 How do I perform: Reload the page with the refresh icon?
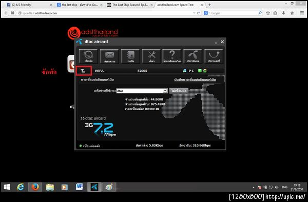[198, 13]
